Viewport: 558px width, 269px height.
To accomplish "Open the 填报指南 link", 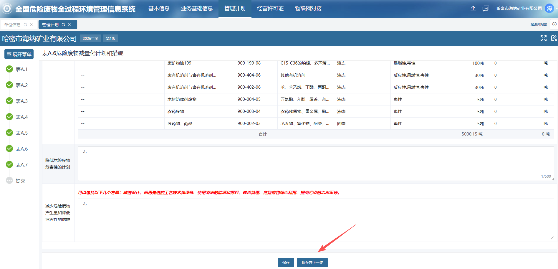I will 539,24.
